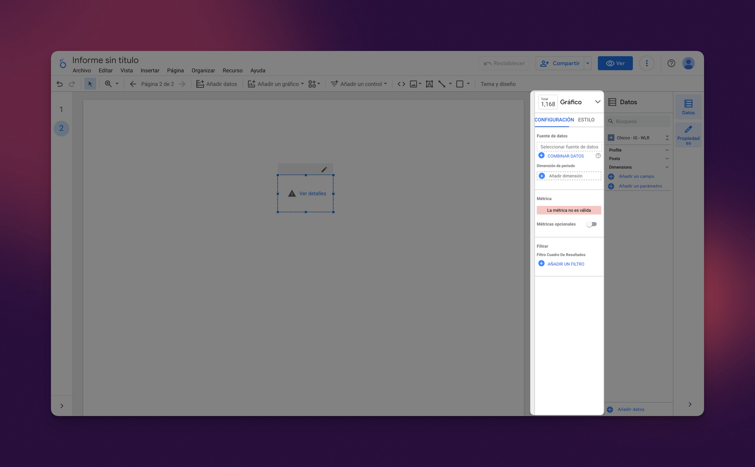
Task: Open the Compartir dropdown arrow
Action: pyautogui.click(x=588, y=63)
